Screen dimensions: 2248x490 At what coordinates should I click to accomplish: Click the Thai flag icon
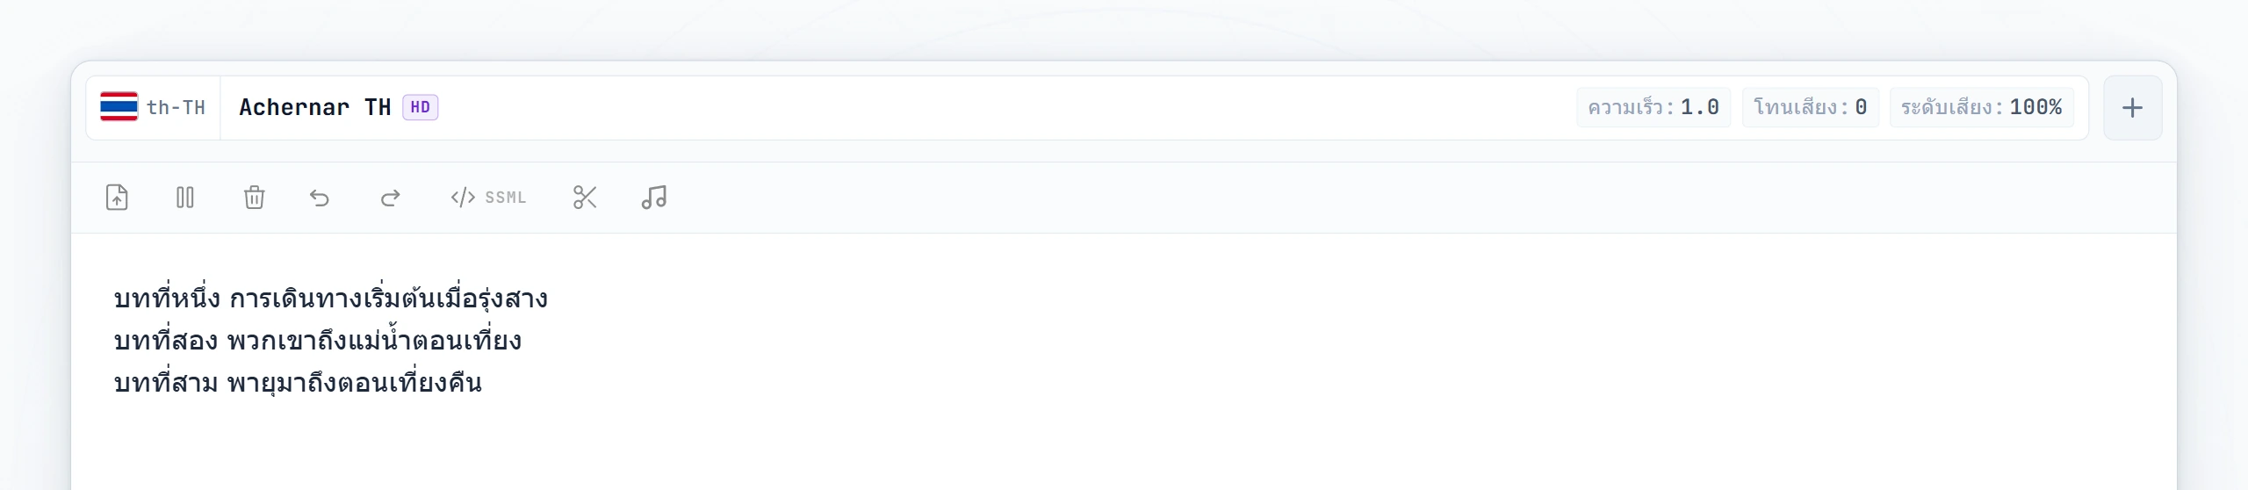point(119,106)
